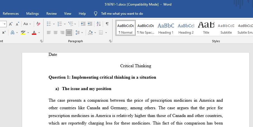This screenshot has height=127, width=253.
Task: Center the paragraph text
Action: (x=56, y=33)
